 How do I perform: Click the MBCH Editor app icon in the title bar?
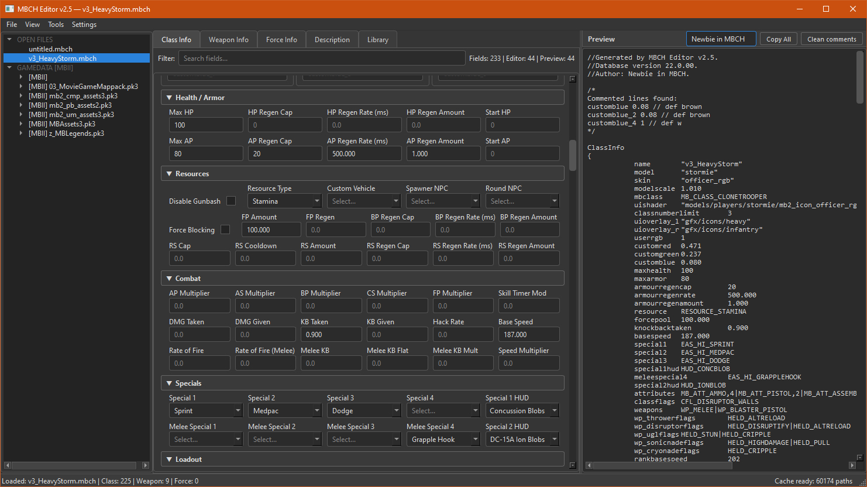[9, 9]
